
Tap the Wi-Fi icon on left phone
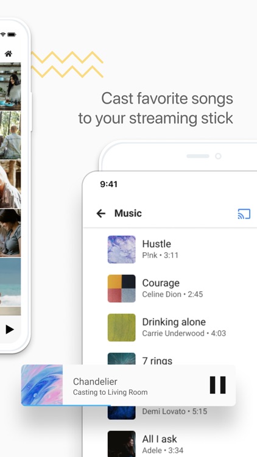coord(3,34)
